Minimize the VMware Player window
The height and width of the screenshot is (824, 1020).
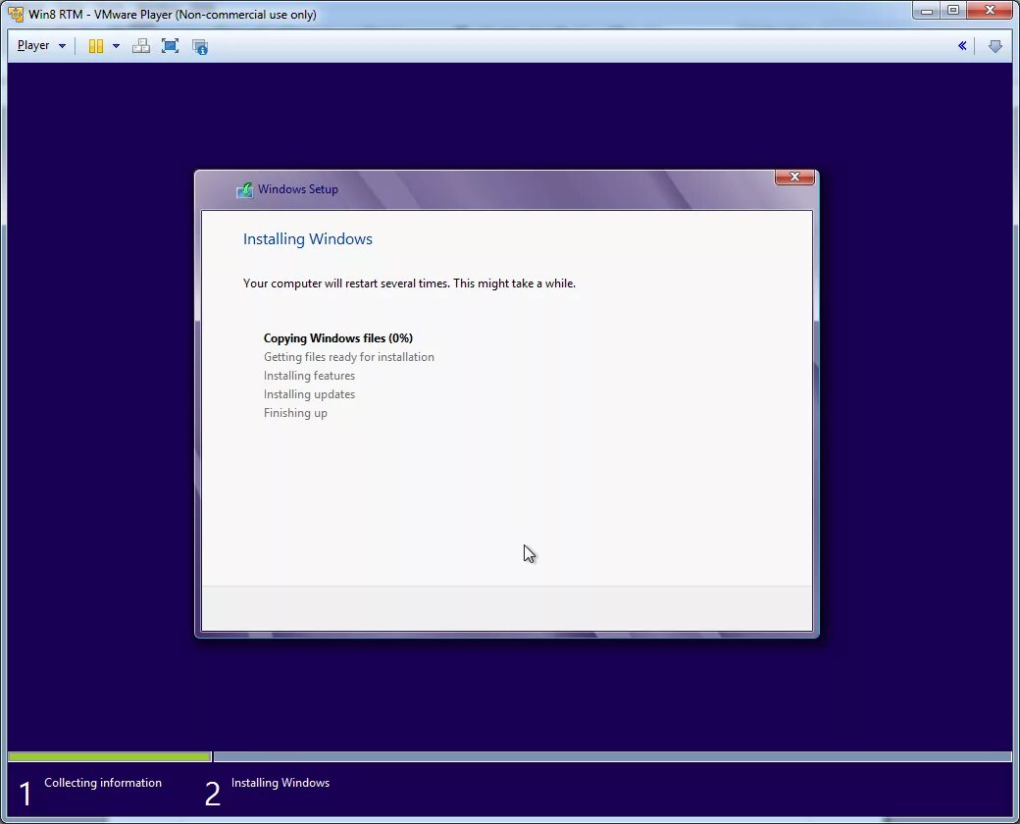point(926,11)
